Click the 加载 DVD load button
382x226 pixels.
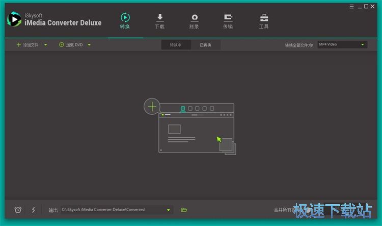tap(71, 45)
